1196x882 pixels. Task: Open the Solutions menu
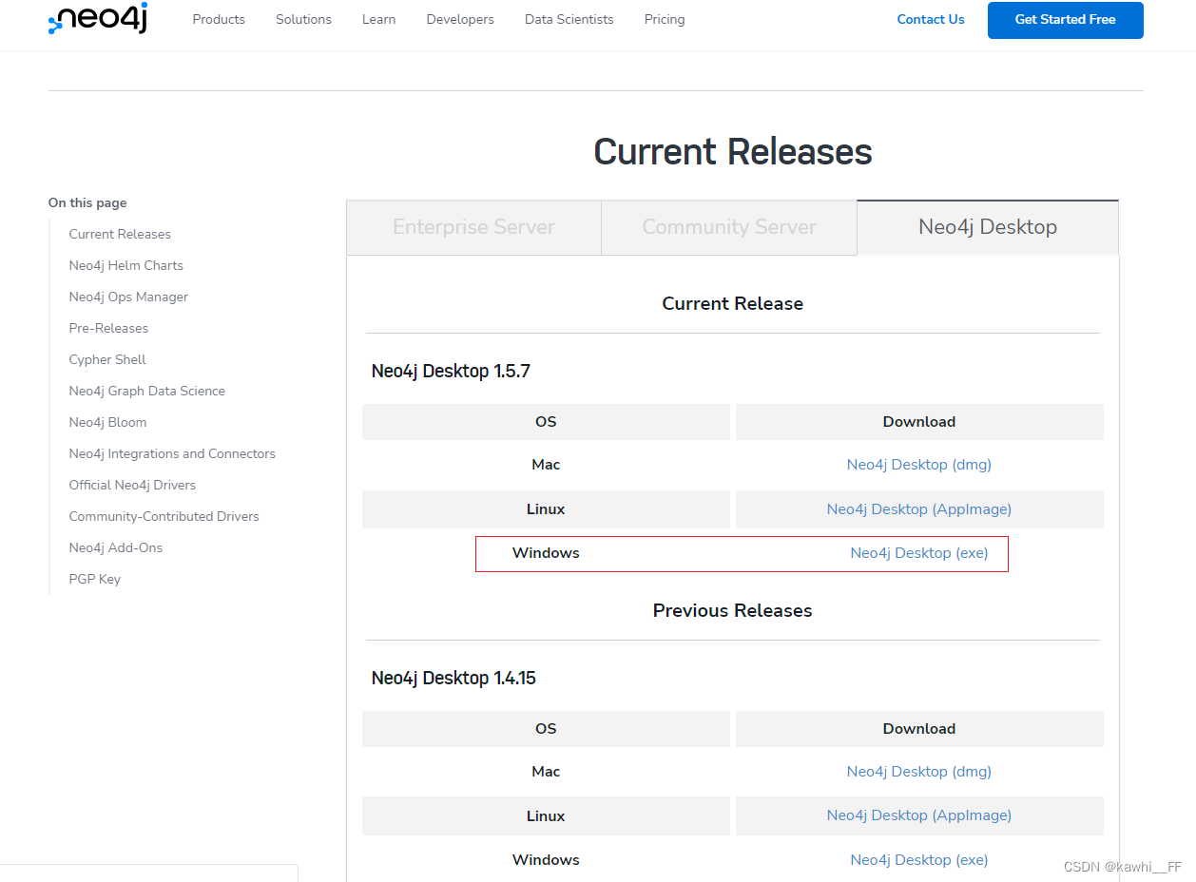pos(303,19)
